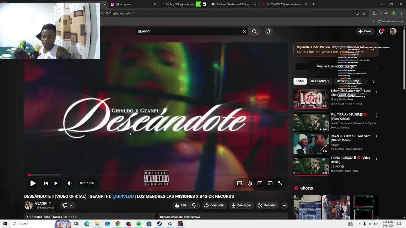Open File Explorer from the taskbar
Viewport: 406px width, 228px height.
click(x=97, y=224)
